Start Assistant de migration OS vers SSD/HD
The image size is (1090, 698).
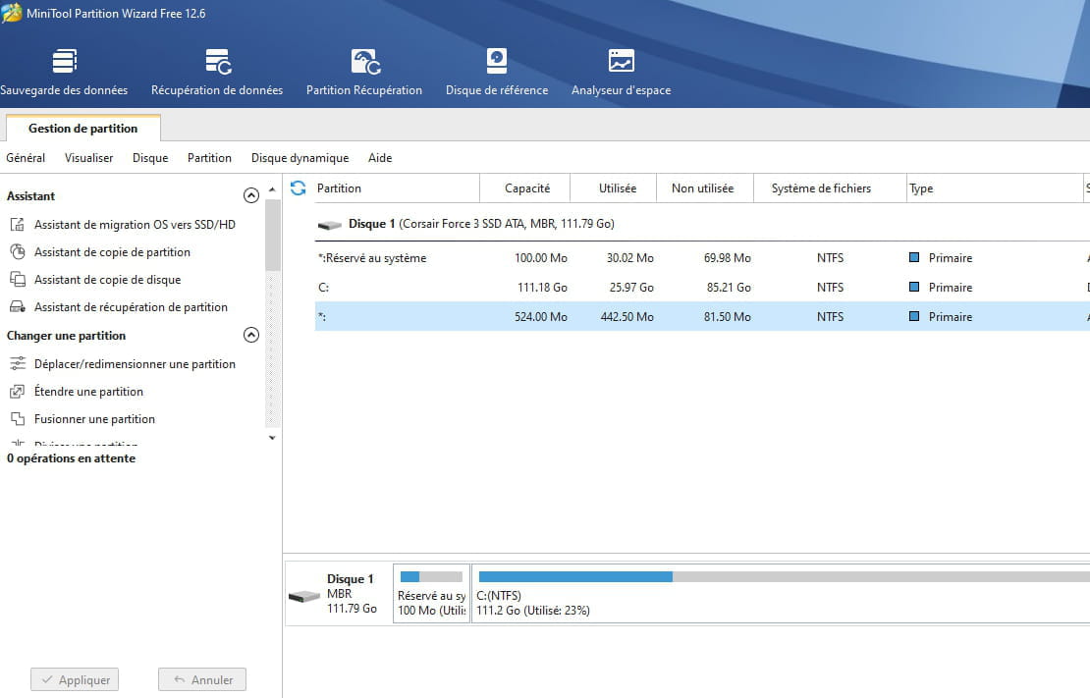pos(135,225)
